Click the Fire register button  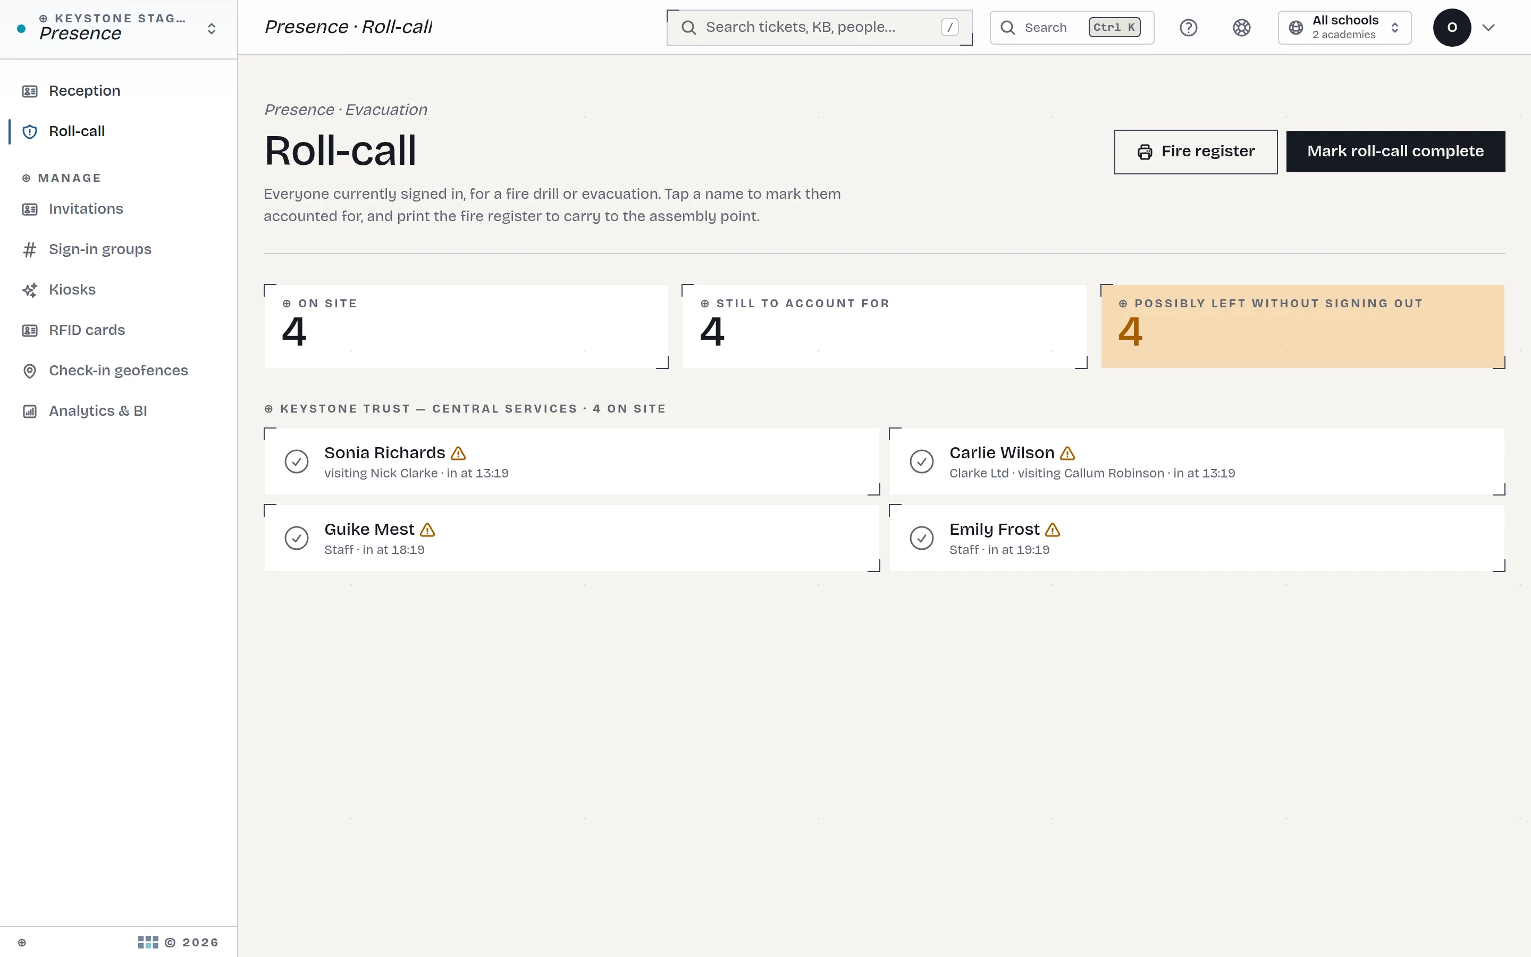(x=1196, y=152)
